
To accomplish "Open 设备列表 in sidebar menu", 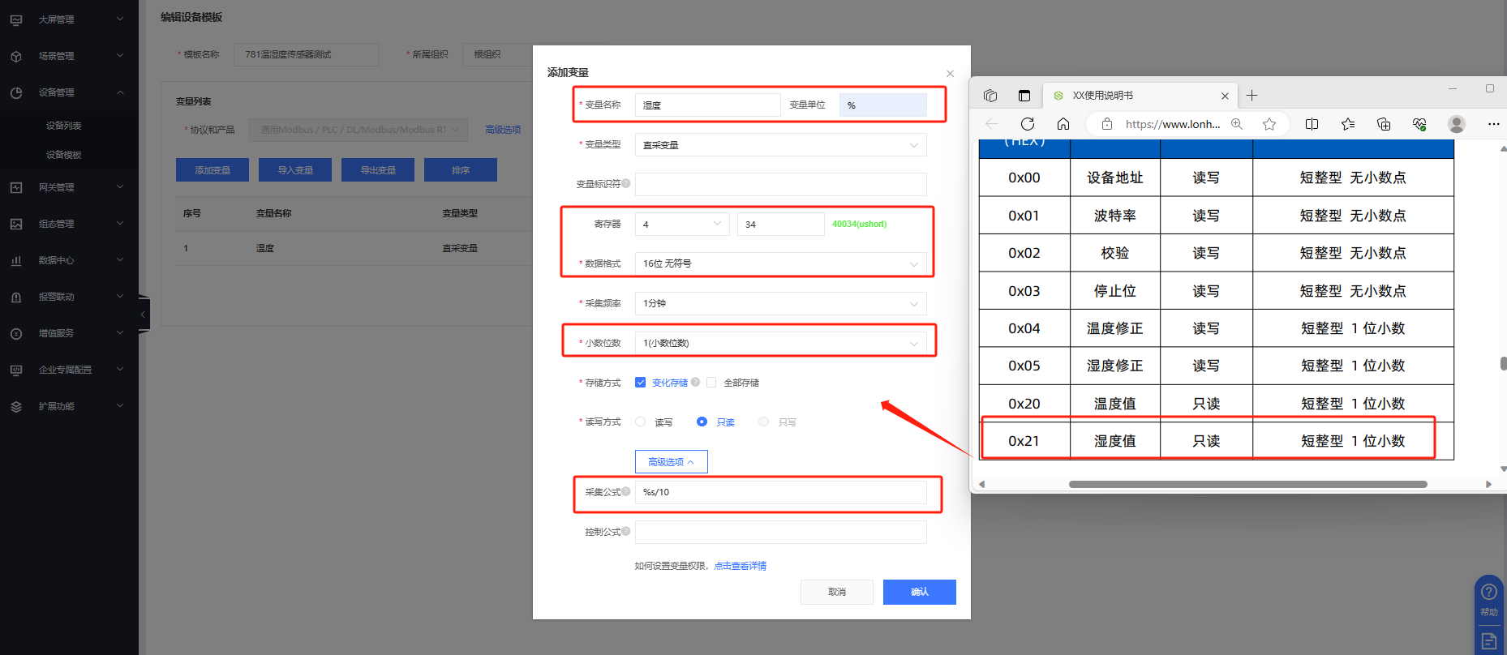I will tap(64, 126).
